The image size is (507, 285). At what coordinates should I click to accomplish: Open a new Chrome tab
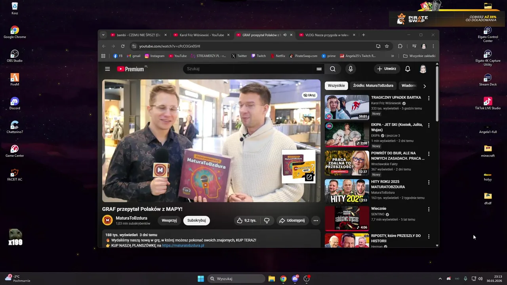364,35
